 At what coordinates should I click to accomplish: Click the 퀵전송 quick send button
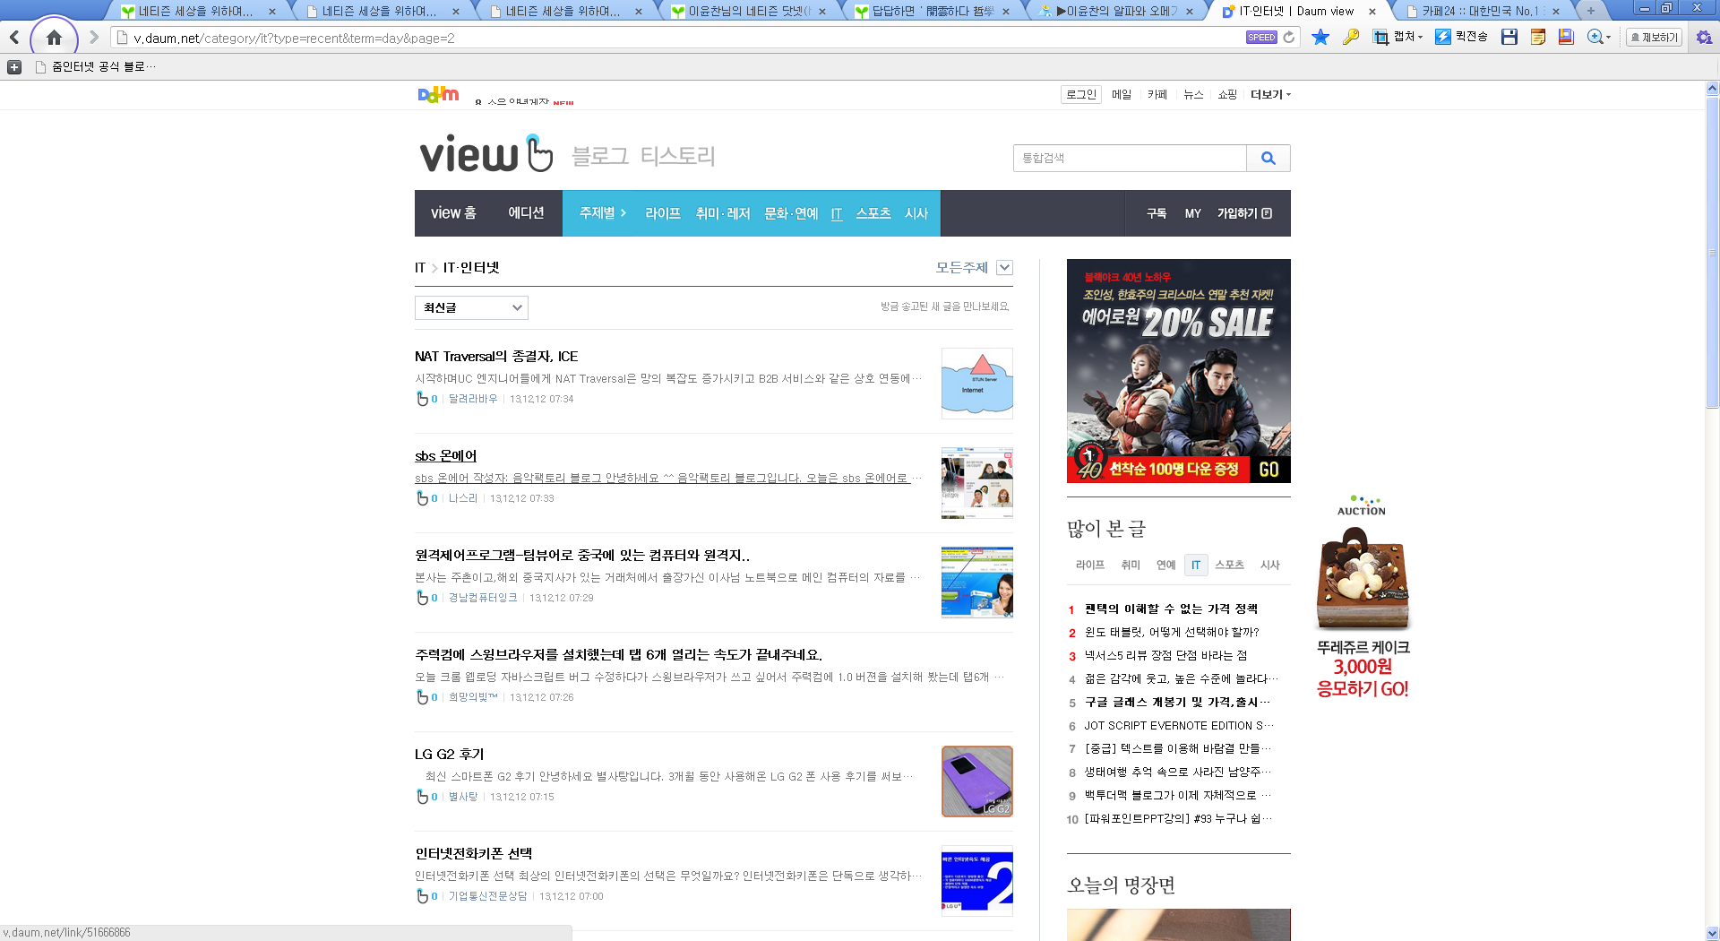click(1461, 37)
